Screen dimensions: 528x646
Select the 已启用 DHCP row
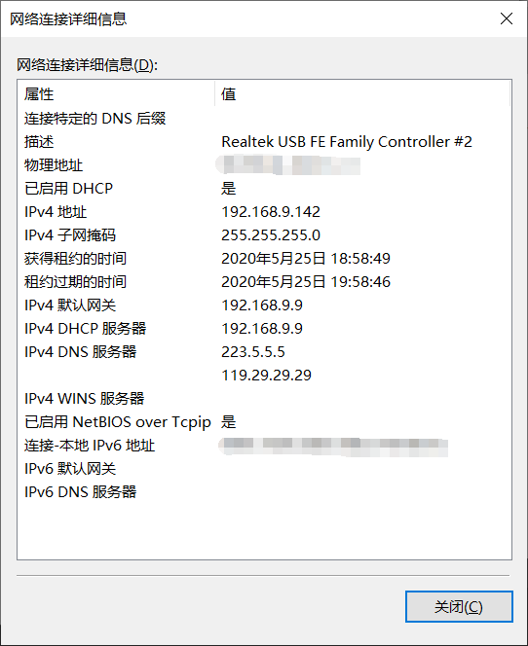tap(264, 189)
